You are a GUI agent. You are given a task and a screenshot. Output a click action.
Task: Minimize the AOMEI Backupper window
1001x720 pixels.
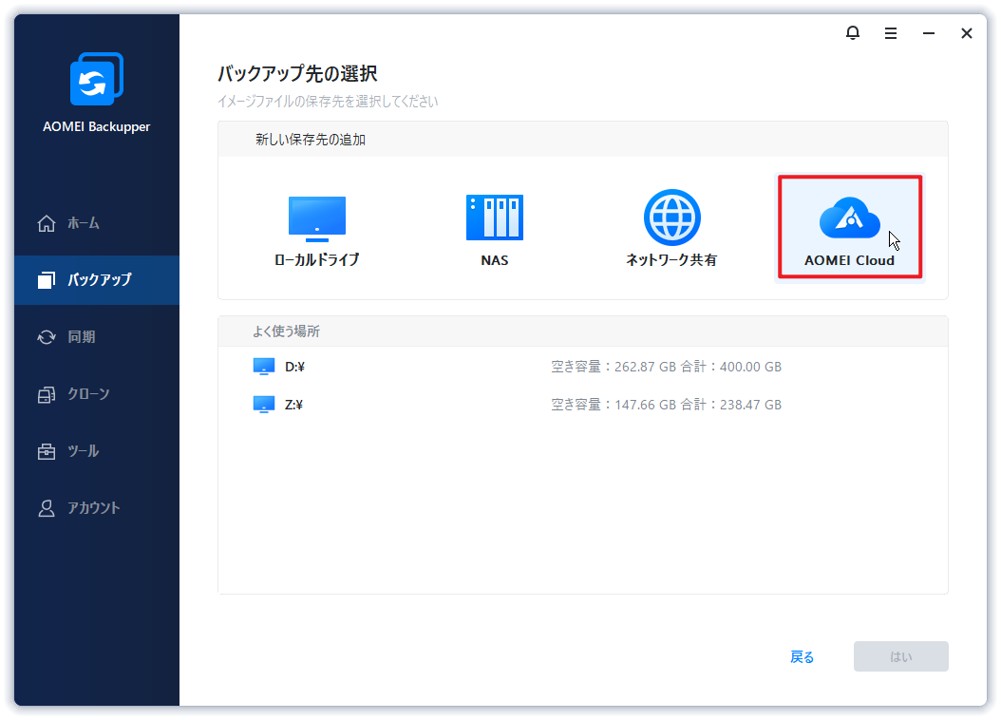click(x=928, y=33)
